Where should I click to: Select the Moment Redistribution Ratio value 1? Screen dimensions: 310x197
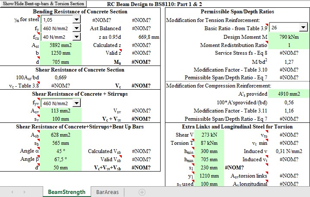pyautogui.click(x=289, y=45)
